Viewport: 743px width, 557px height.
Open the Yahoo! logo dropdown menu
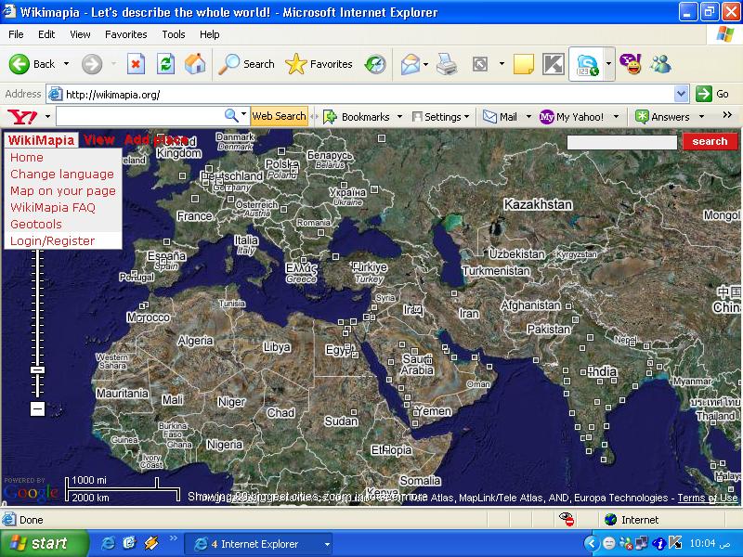point(47,117)
